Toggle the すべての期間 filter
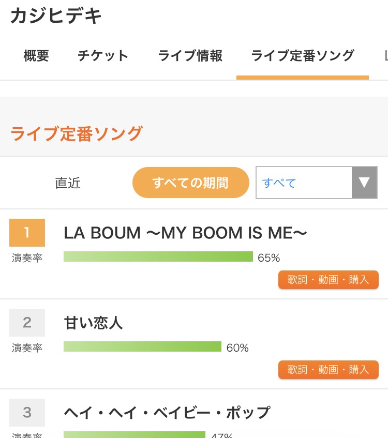Viewport: 388px width, 438px height. [x=191, y=183]
